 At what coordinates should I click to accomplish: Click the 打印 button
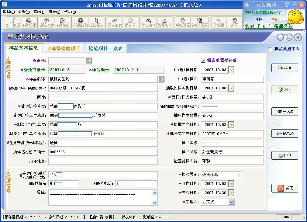(285, 155)
